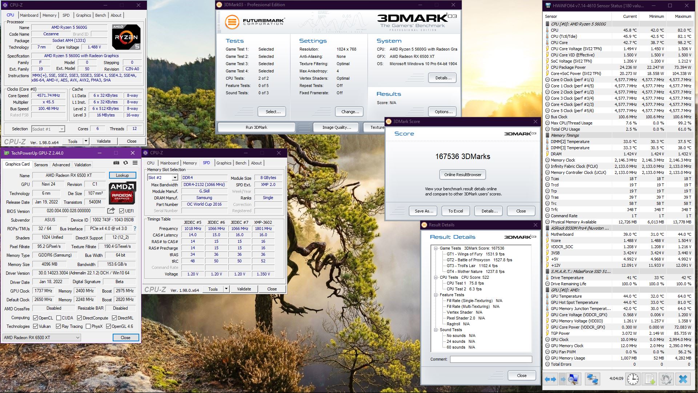
Task: Toggle the CUDA checkbox
Action: pyautogui.click(x=59, y=318)
